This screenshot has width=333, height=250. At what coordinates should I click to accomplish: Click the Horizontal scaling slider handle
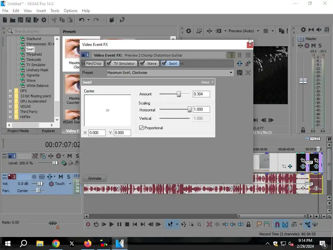190,109
